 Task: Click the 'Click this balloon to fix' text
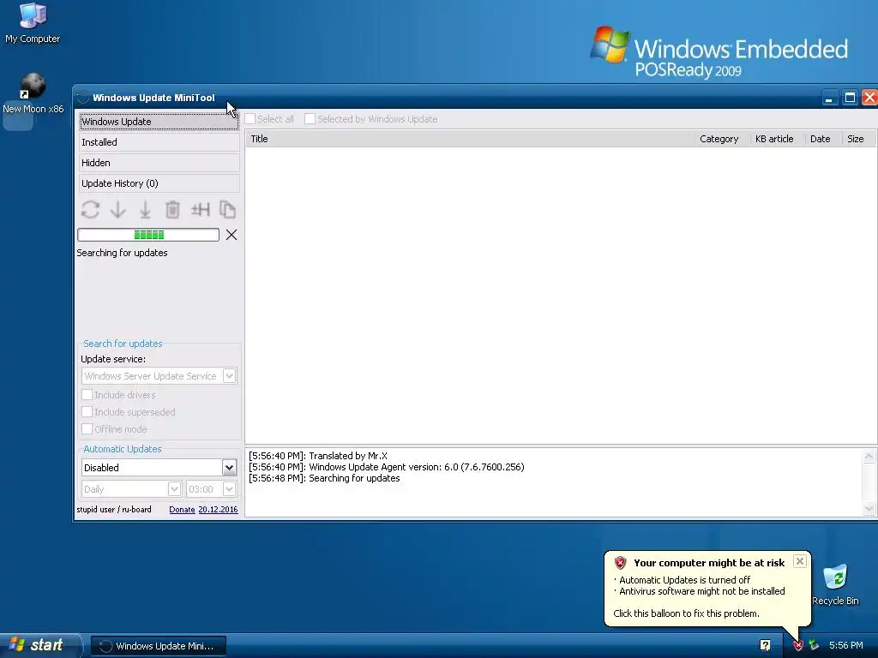point(686,613)
